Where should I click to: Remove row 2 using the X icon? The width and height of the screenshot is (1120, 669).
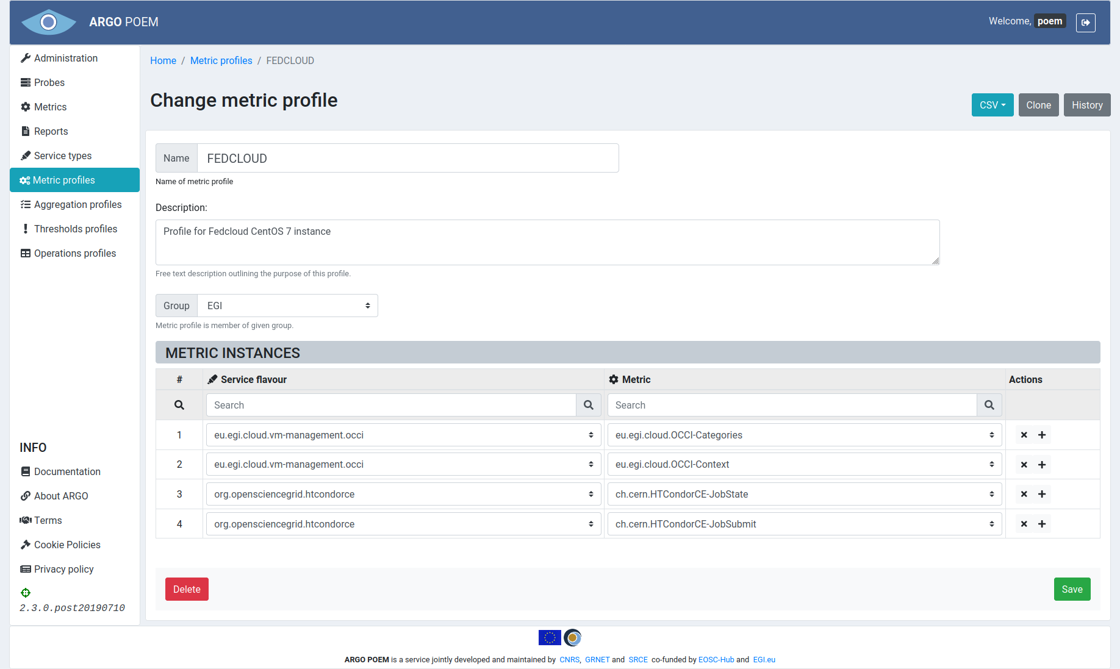[x=1024, y=465]
